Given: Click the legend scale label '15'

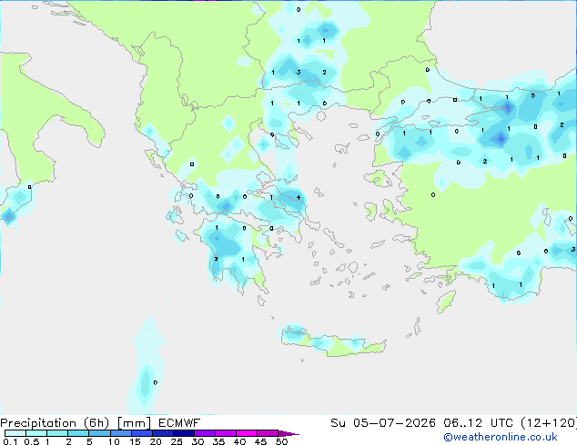Looking at the screenshot, I should [x=135, y=441].
